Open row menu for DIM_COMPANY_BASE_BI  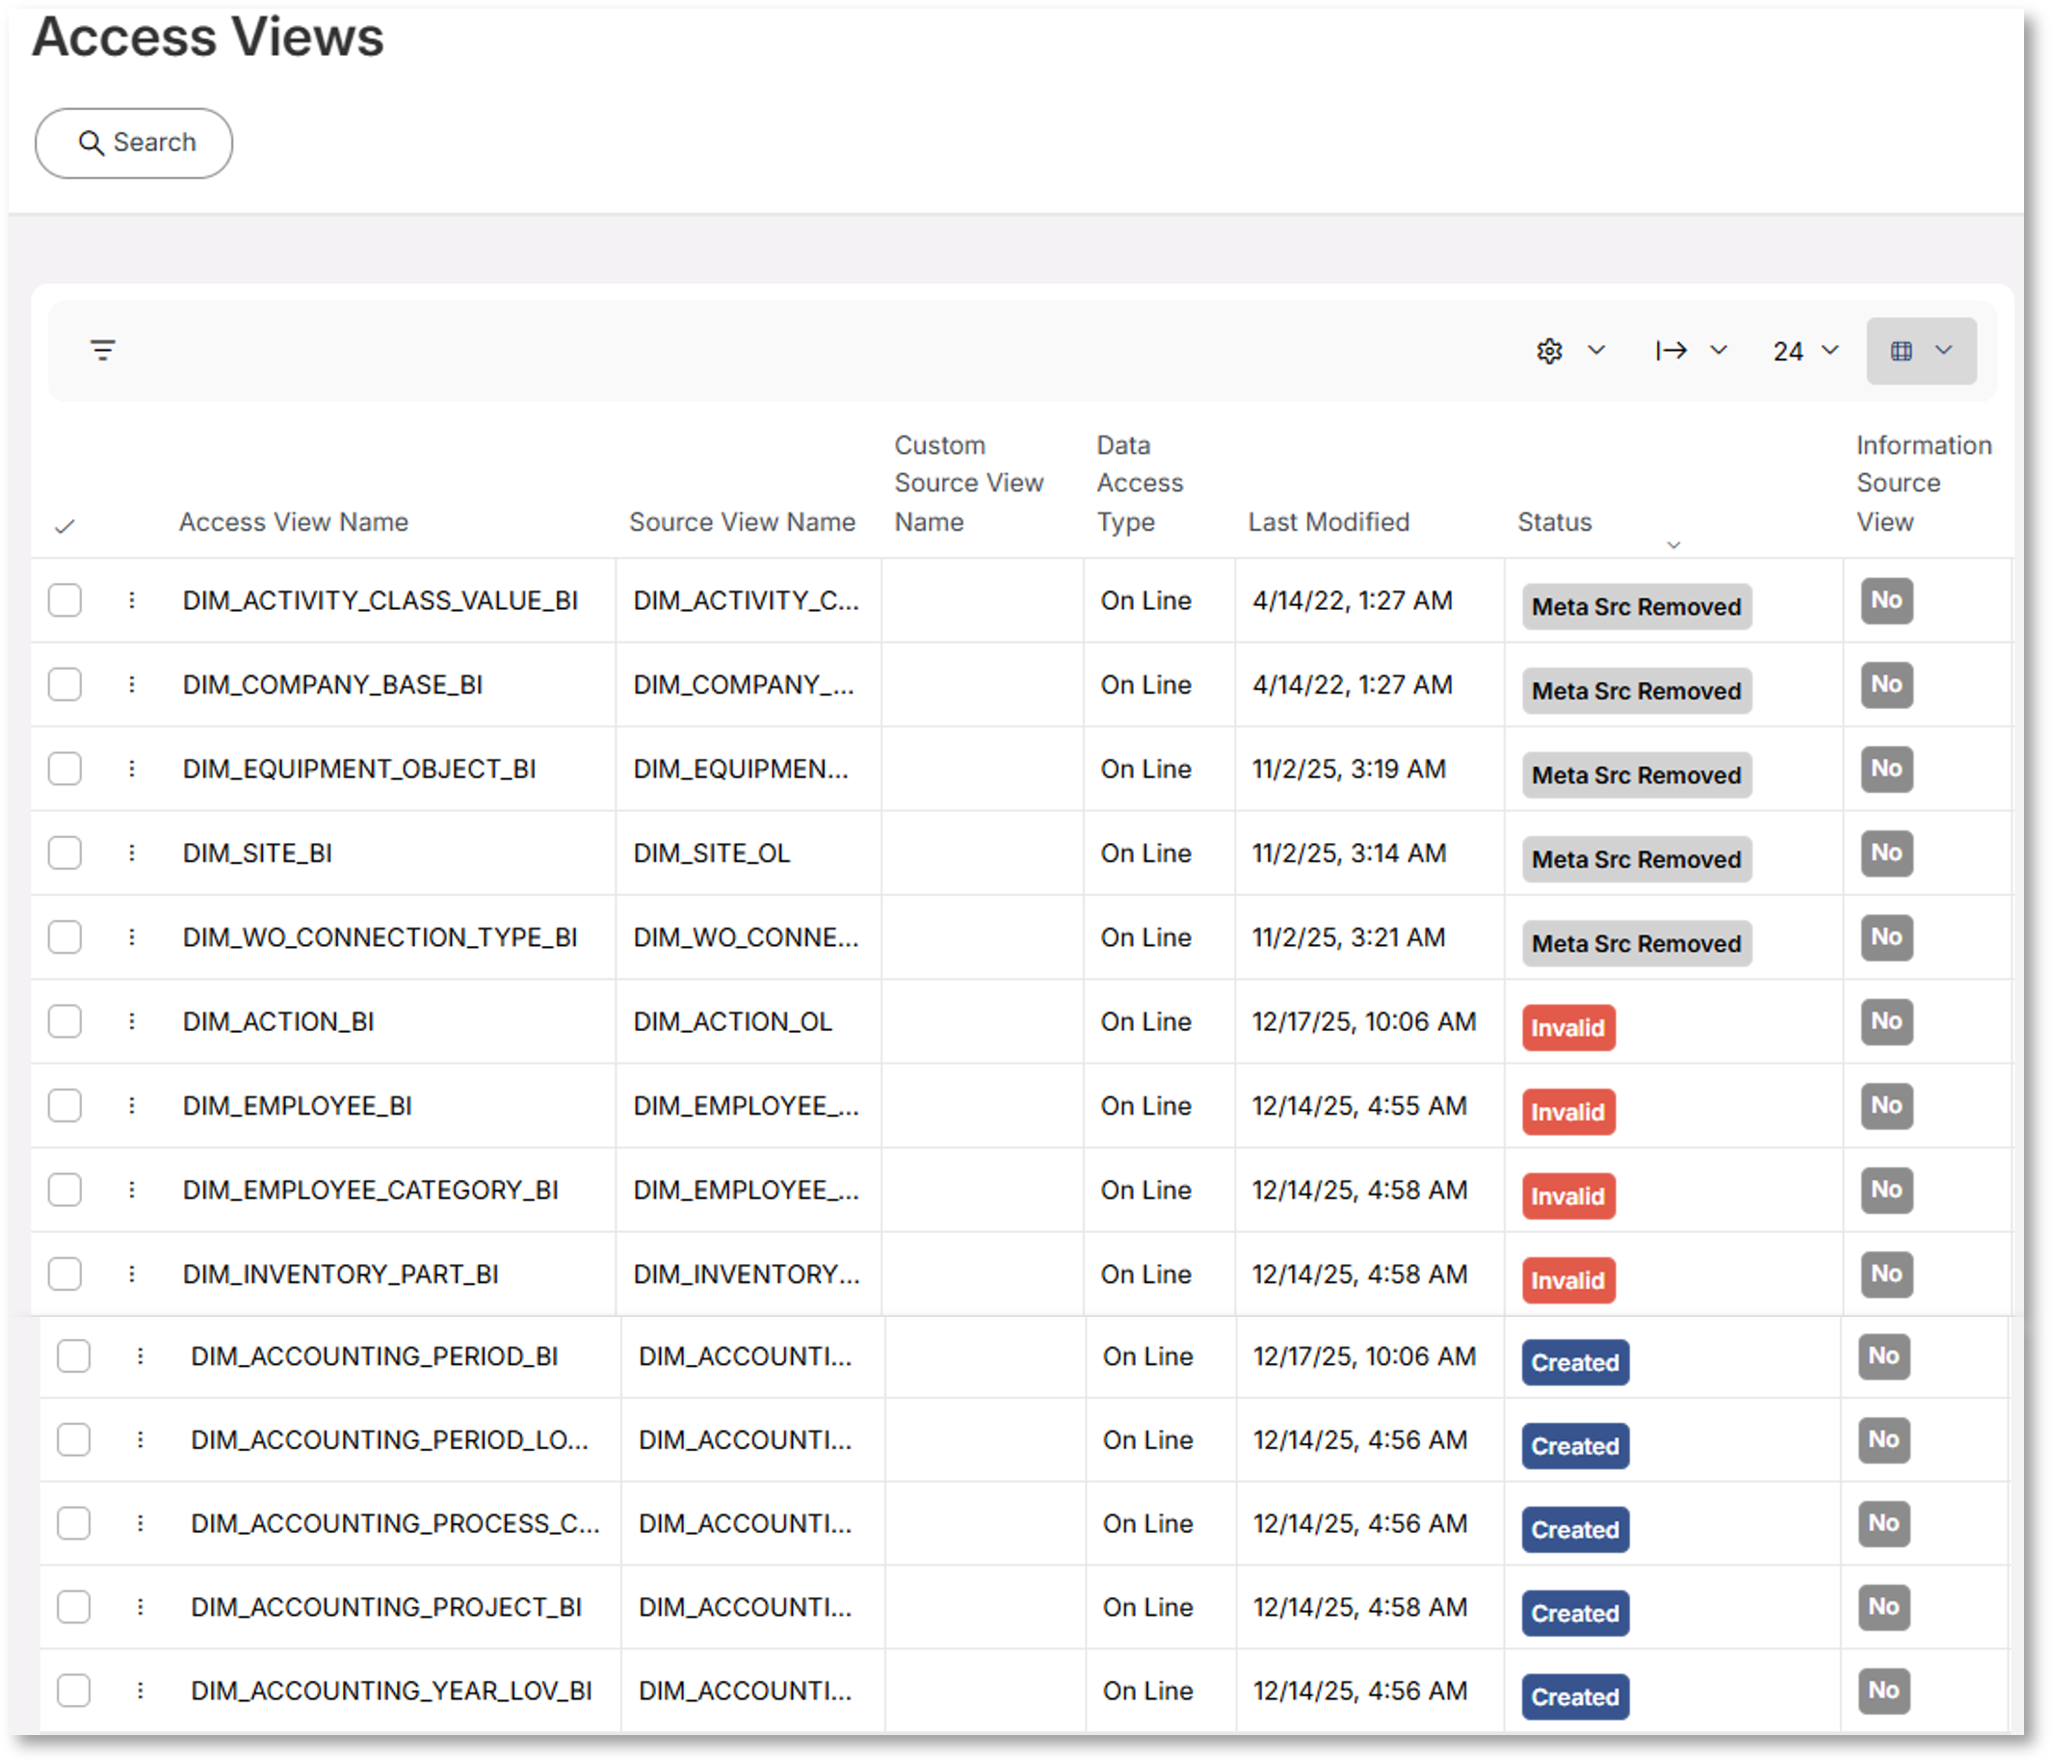pyautogui.click(x=132, y=684)
